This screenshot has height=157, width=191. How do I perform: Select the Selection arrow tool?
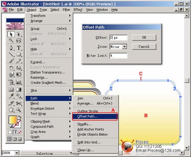pyautogui.click(x=11, y=34)
